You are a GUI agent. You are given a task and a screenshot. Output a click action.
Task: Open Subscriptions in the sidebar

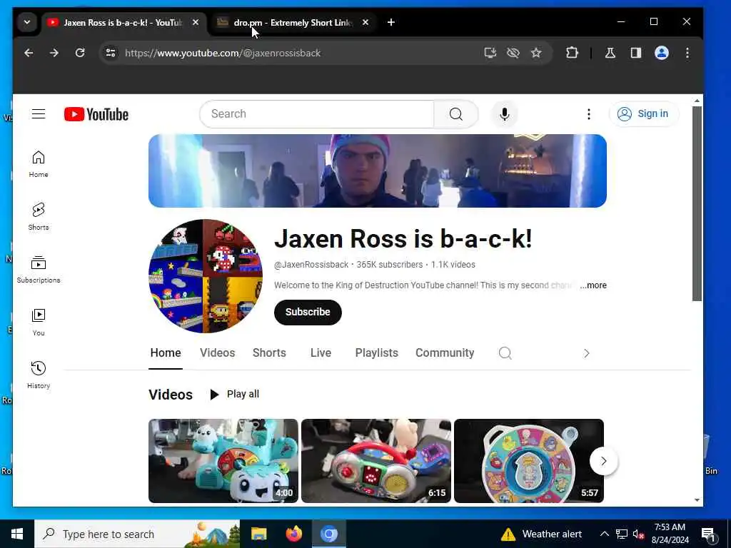click(x=39, y=269)
